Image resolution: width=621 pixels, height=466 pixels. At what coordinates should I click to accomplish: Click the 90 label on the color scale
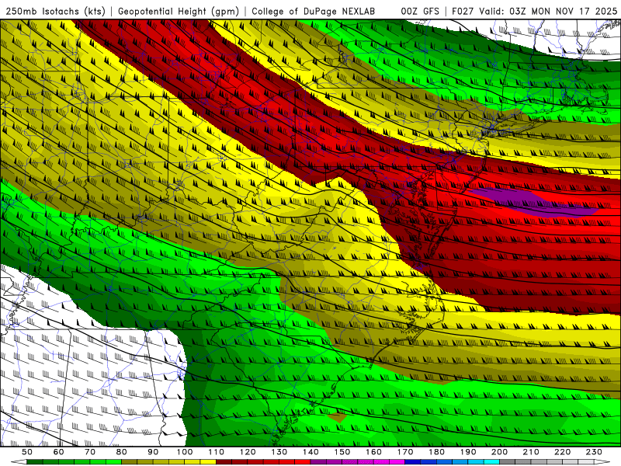[153, 452]
